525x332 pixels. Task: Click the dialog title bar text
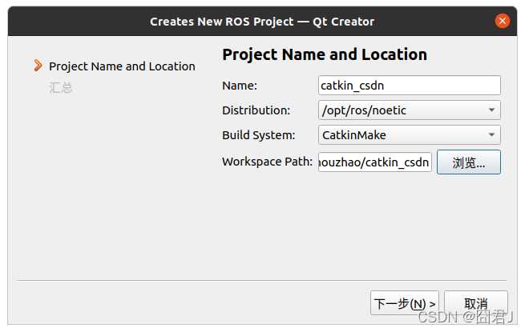[x=262, y=22]
